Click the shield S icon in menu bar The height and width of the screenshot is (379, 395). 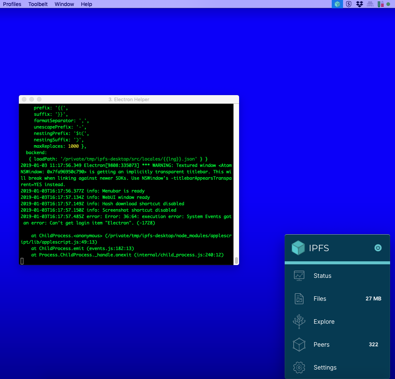tap(349, 4)
